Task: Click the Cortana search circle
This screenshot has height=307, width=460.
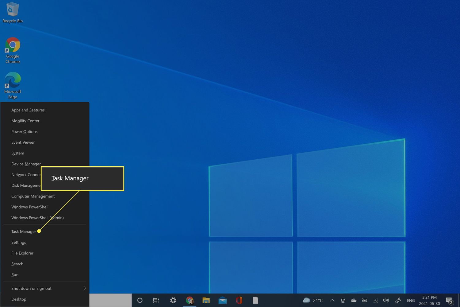Action: pos(140,300)
